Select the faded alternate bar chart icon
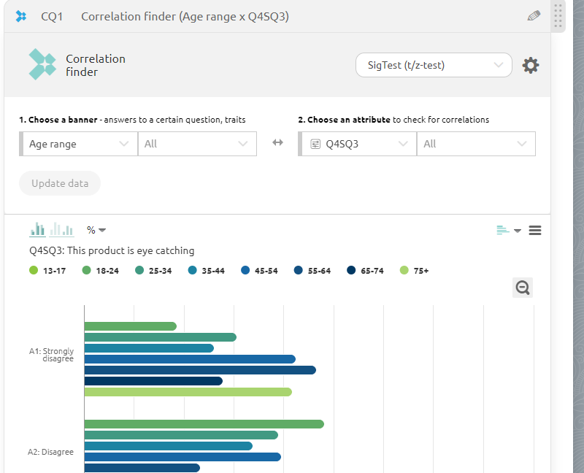584x473 pixels. coord(62,230)
